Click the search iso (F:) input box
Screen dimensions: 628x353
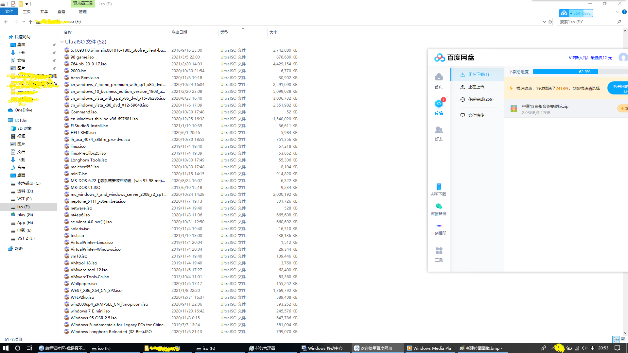586,22
